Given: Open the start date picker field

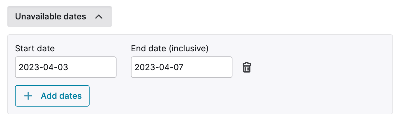Looking at the screenshot, I should [66, 67].
